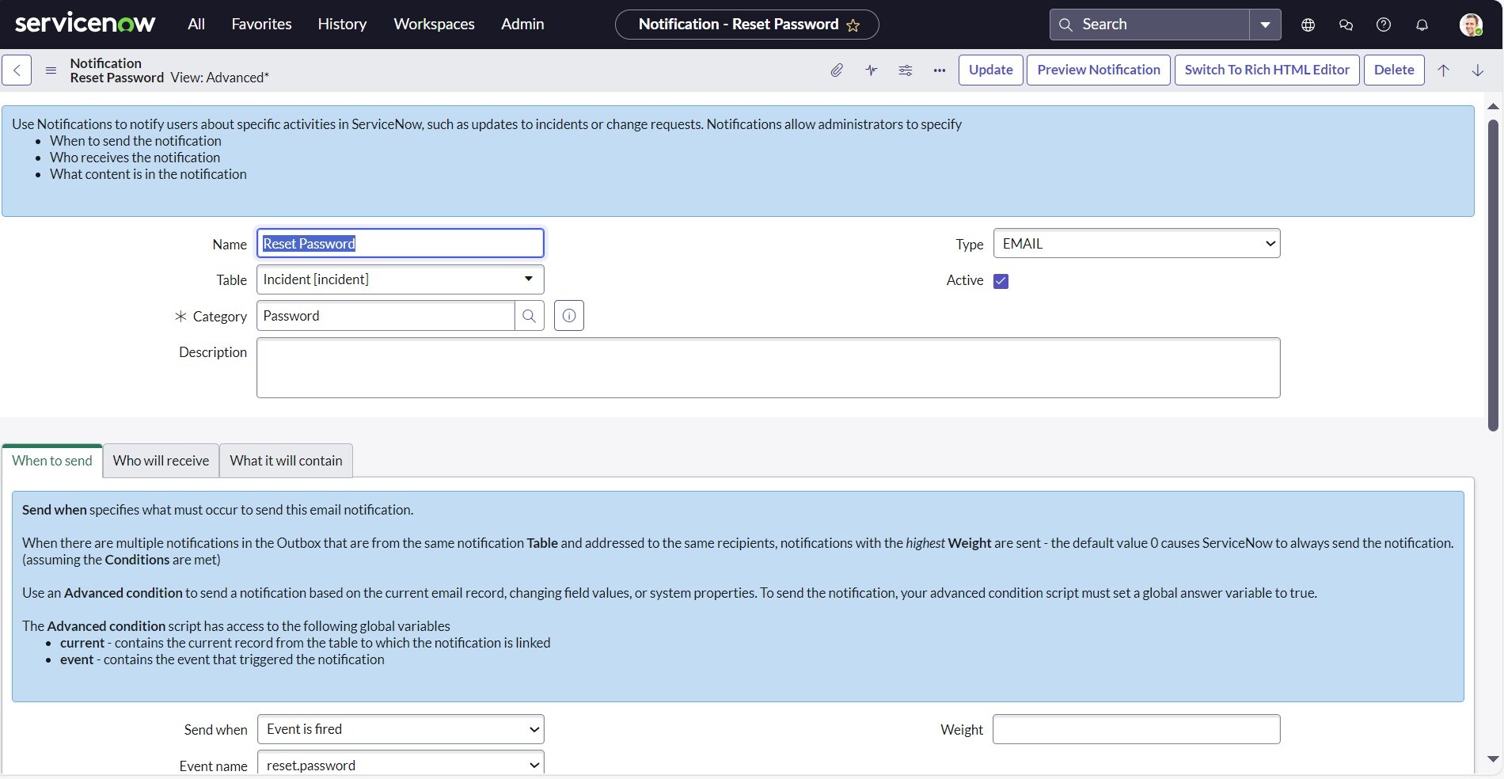Open the user profile avatar
Viewport: 1504px width, 779px height.
1471,25
